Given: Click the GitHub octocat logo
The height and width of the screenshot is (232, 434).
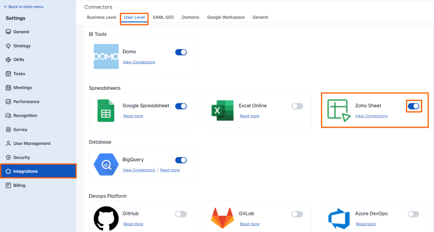Looking at the screenshot, I should [106, 218].
